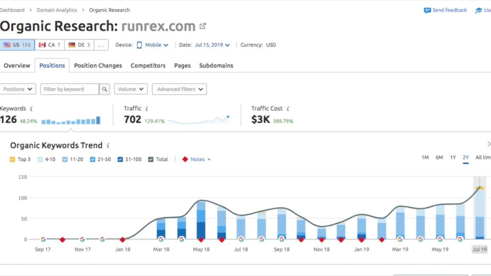Switch to the Position Changes tab

[98, 65]
